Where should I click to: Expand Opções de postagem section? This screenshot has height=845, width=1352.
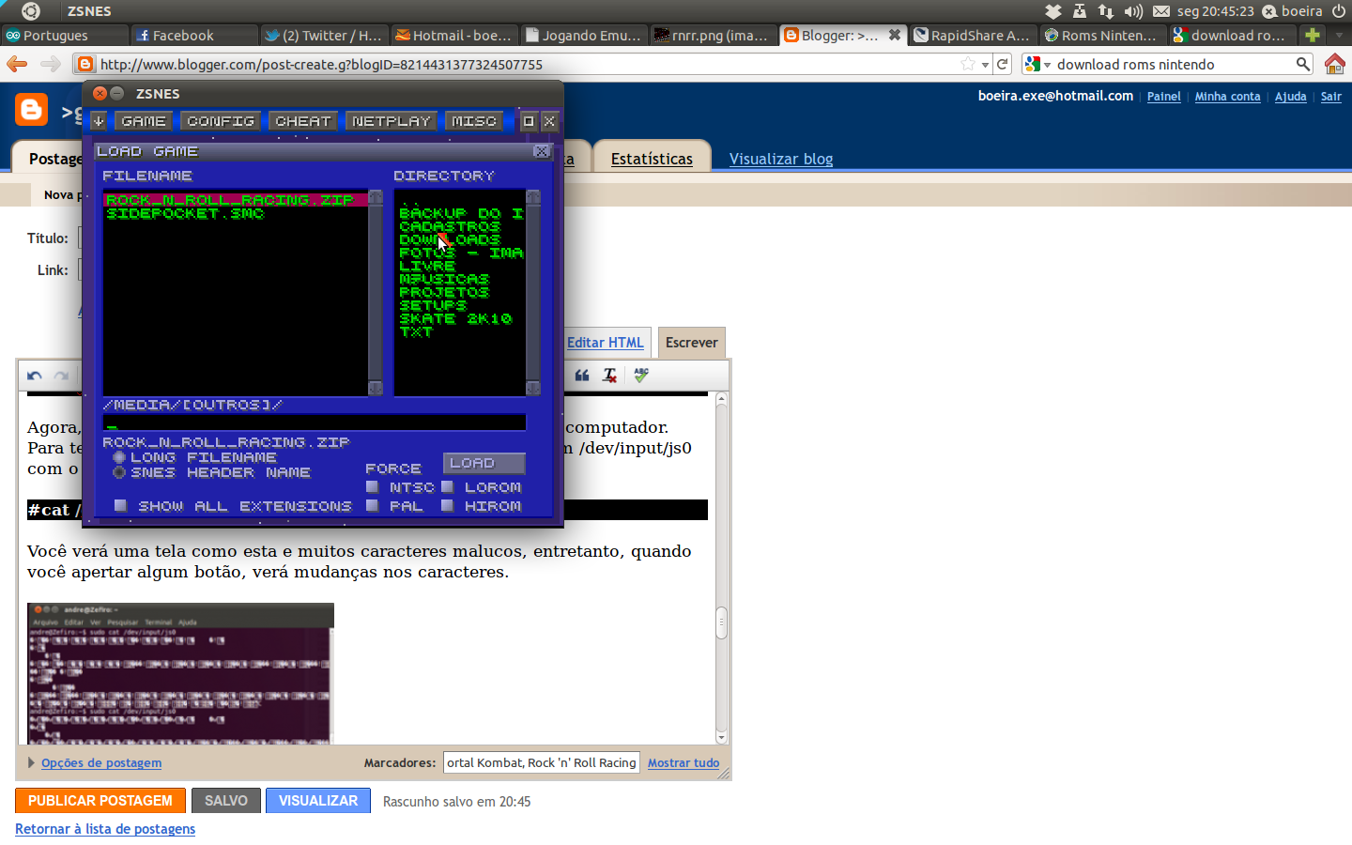(32, 762)
